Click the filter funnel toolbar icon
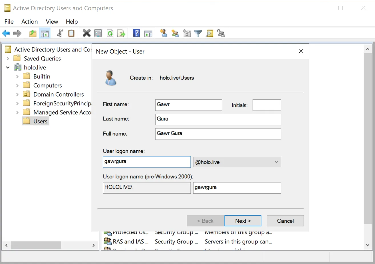Image resolution: width=375 pixels, height=264 pixels. 198,34
